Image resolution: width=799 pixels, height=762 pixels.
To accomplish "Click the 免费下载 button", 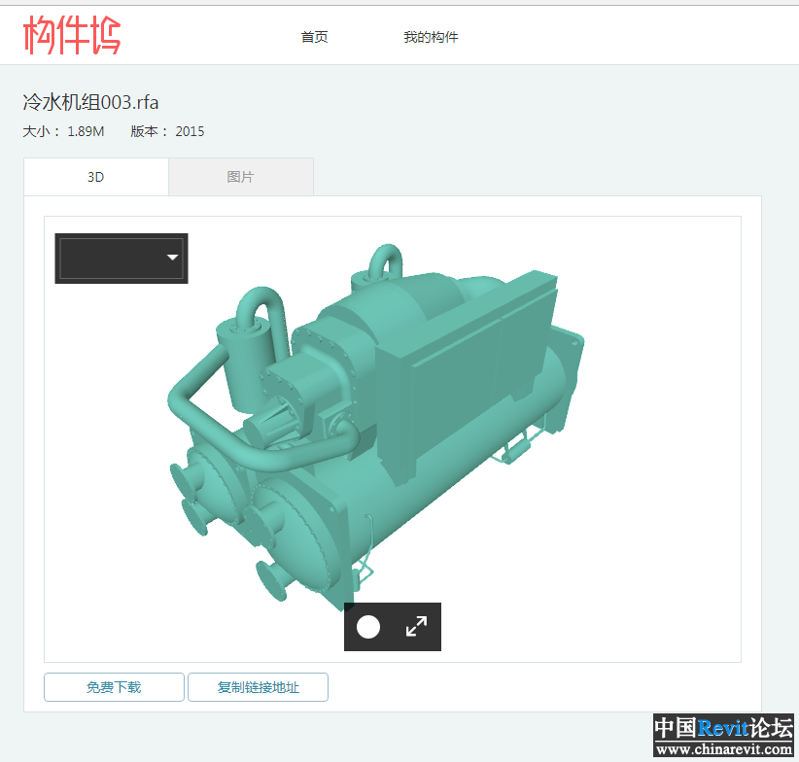I will click(x=114, y=687).
